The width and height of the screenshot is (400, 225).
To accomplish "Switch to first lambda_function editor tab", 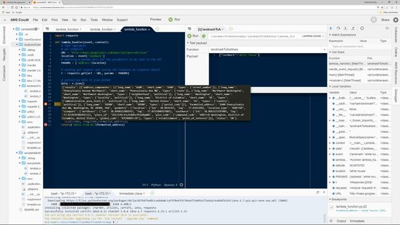I will point(67,29).
